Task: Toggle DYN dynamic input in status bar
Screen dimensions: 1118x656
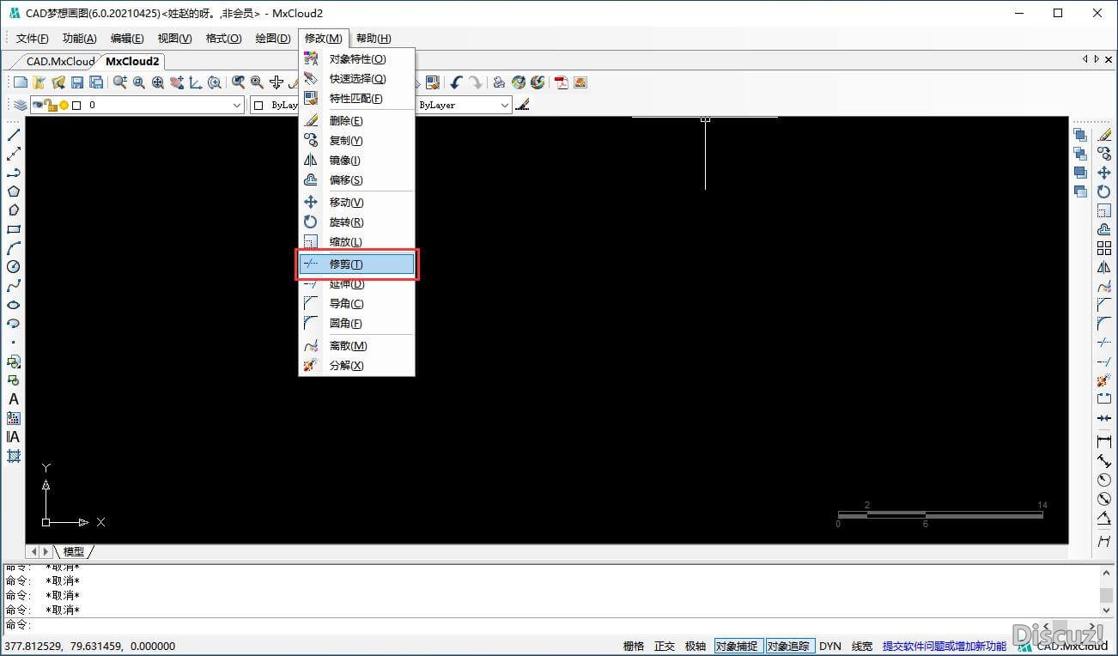Action: point(830,647)
